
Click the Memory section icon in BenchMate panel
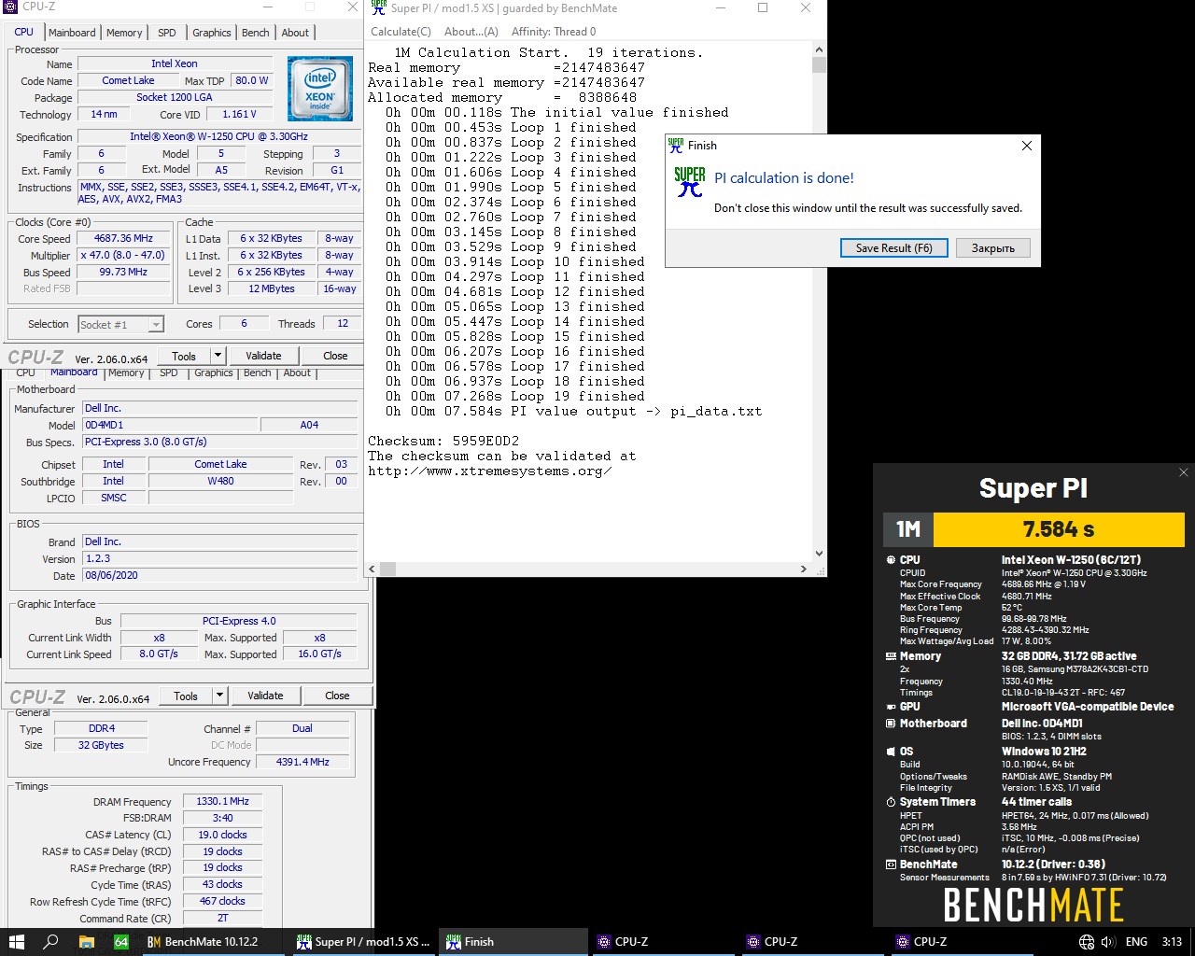click(x=891, y=656)
